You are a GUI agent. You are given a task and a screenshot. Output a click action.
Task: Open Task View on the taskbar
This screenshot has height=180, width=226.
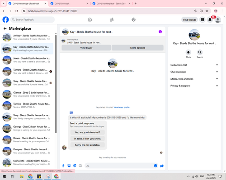tap(13, 176)
